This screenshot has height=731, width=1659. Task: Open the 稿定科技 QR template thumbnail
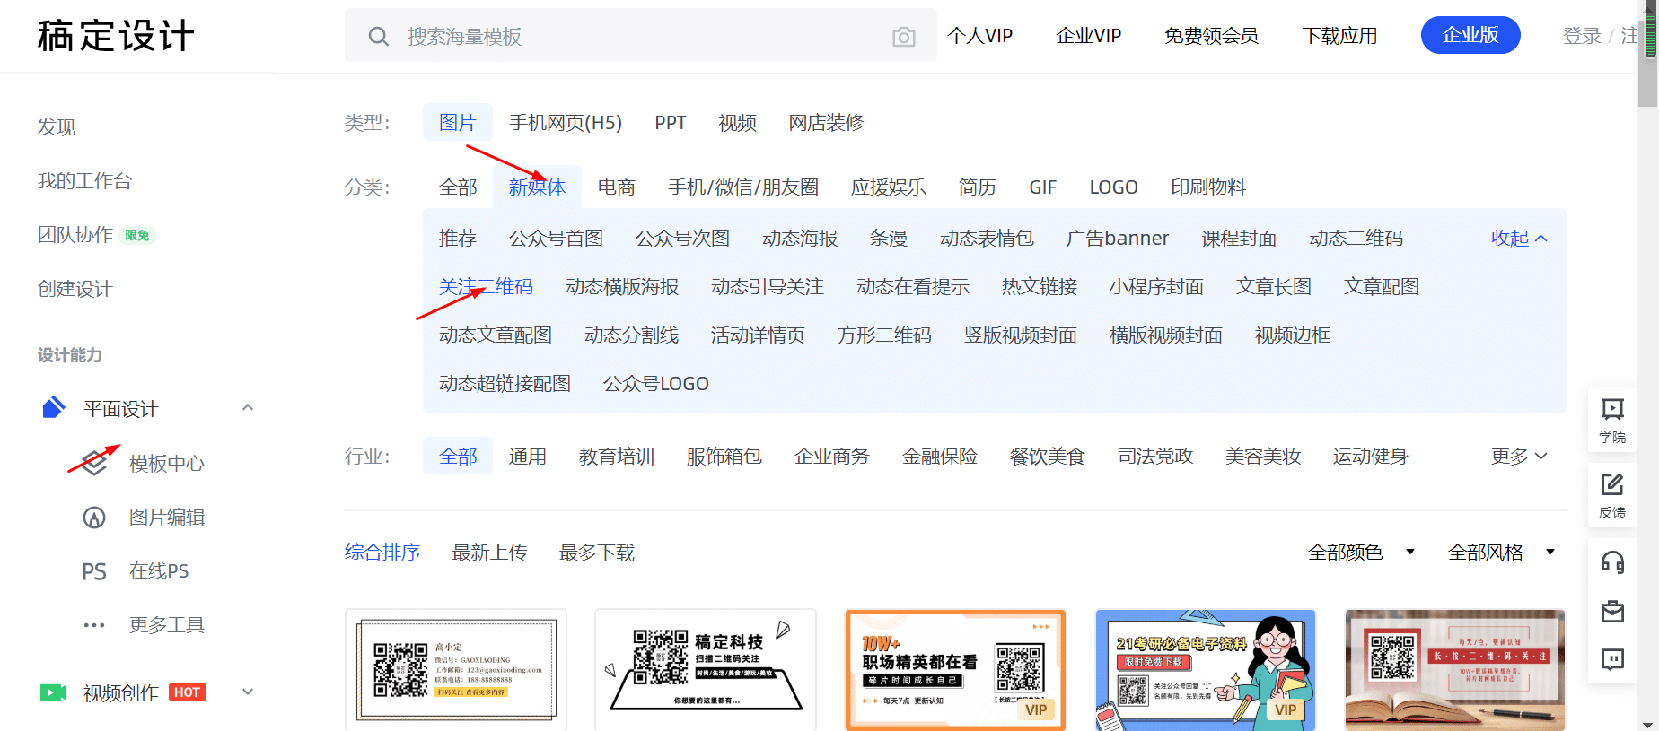coord(706,670)
